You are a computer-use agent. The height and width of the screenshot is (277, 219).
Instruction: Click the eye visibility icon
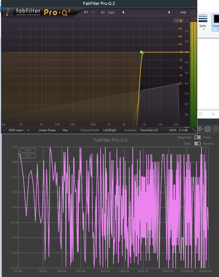(200, 129)
